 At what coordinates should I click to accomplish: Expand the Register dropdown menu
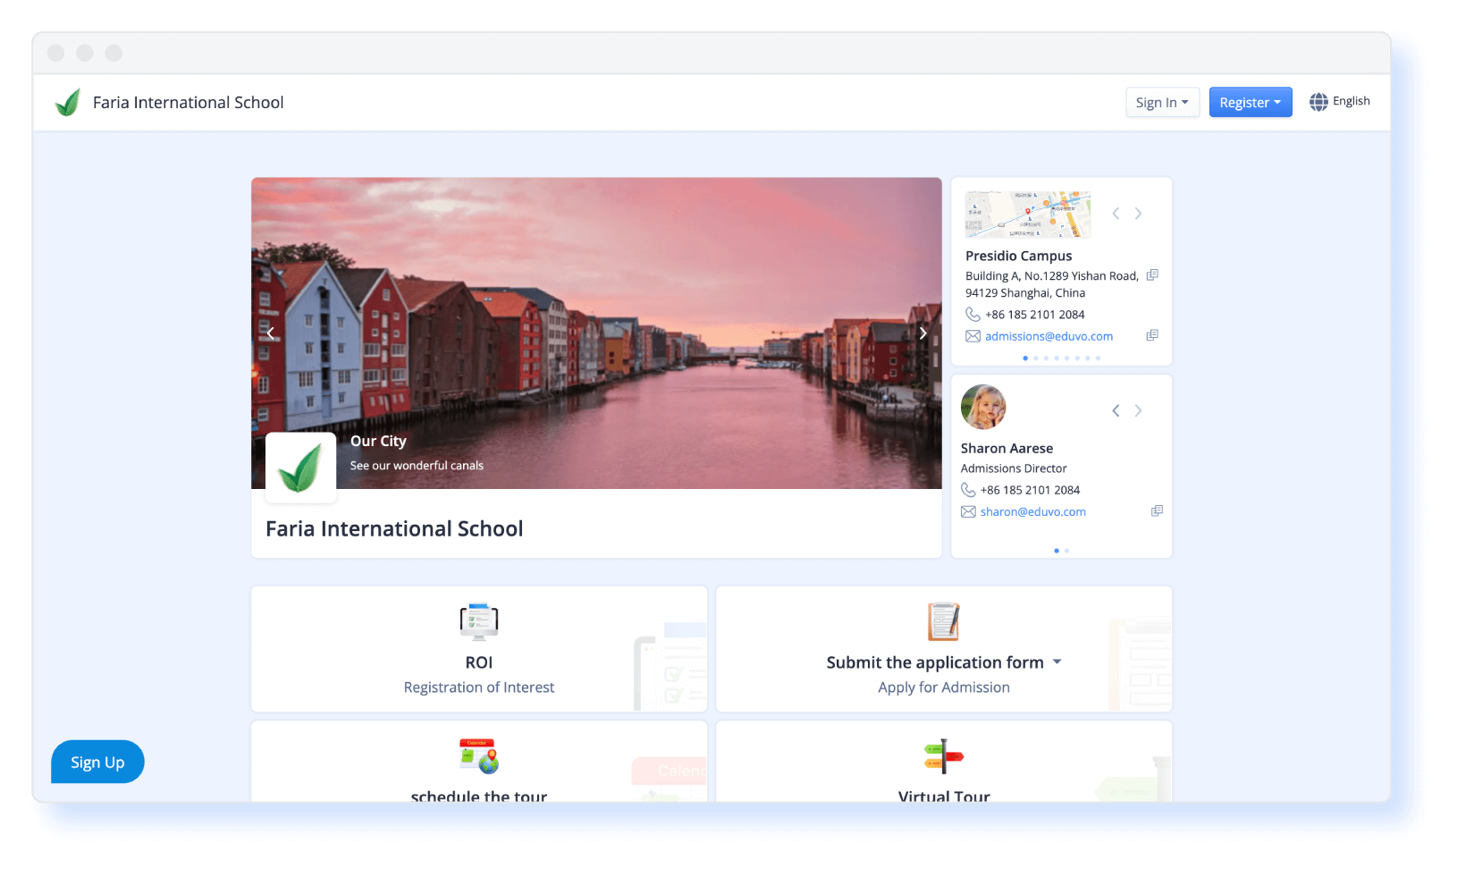pos(1250,103)
